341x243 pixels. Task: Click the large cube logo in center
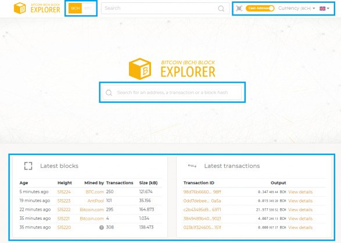(140, 69)
